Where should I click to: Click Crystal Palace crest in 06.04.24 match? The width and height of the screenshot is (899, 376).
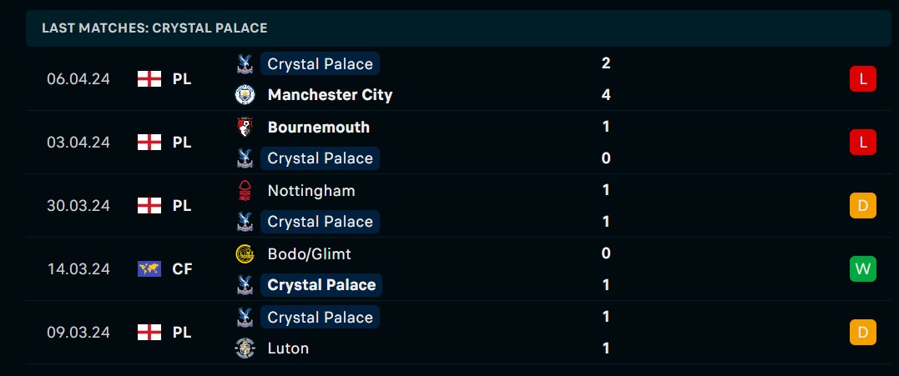tap(245, 63)
